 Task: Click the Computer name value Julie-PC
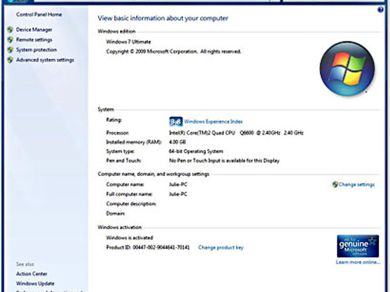pos(178,184)
